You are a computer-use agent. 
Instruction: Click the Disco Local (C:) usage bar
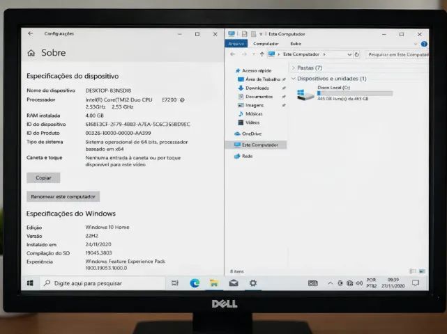355,93
